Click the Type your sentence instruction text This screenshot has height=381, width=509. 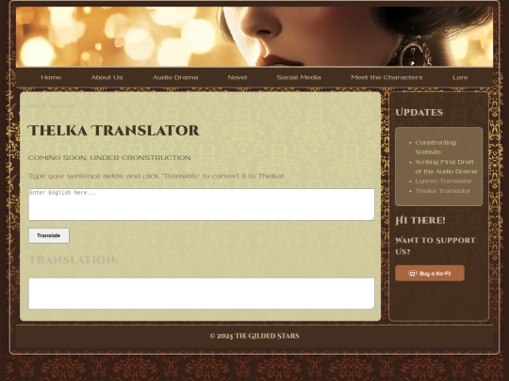(x=156, y=176)
